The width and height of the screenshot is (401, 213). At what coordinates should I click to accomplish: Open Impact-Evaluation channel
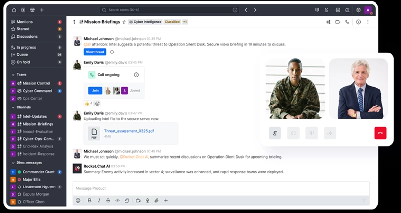[x=36, y=132]
